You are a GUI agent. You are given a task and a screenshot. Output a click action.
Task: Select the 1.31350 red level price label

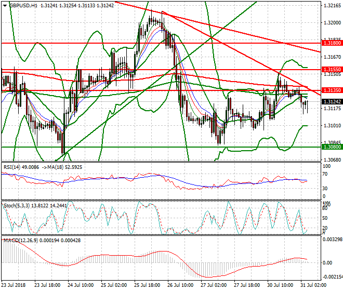[332, 90]
